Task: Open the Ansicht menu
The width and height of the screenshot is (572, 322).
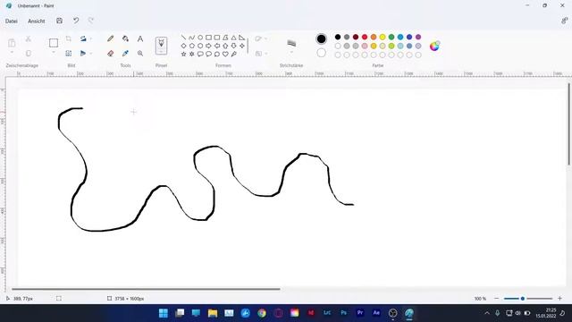Action: click(37, 21)
